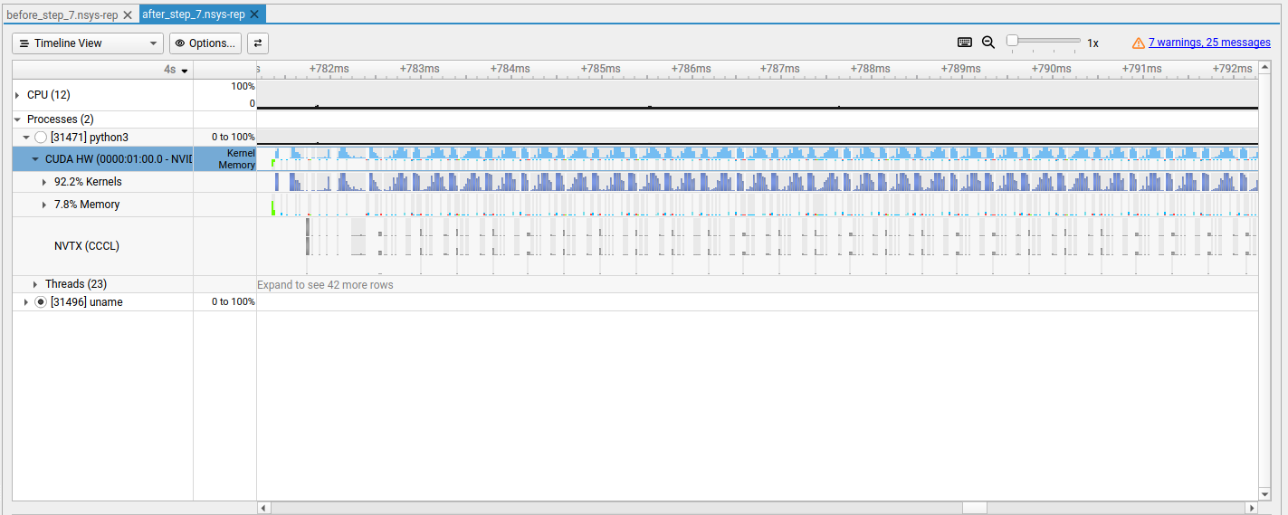Viewport: 1288px width, 515px height.
Task: Click the horizontal scrollbar thumb
Action: [x=975, y=508]
